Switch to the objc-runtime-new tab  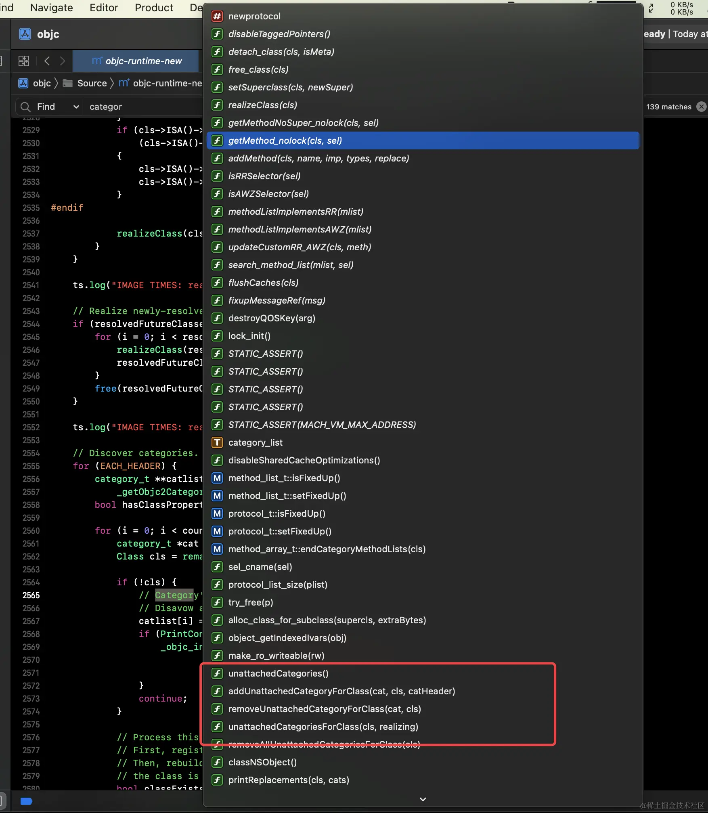tap(137, 61)
